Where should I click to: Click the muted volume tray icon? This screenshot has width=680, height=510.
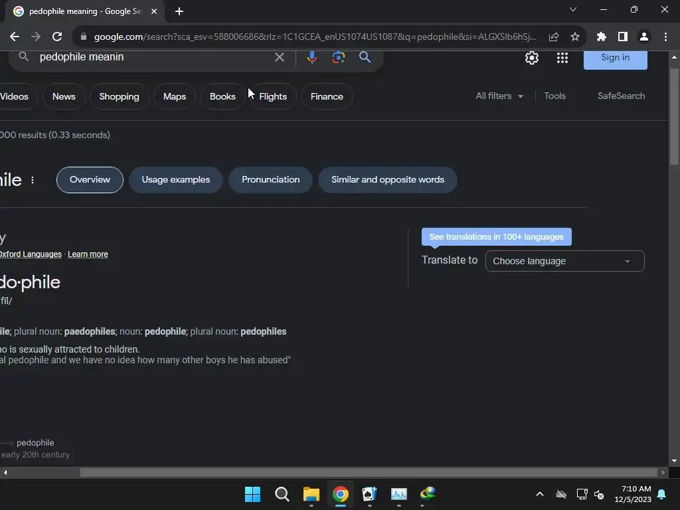coord(599,494)
